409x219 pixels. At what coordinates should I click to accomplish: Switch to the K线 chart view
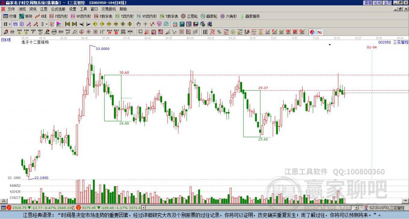41,16
